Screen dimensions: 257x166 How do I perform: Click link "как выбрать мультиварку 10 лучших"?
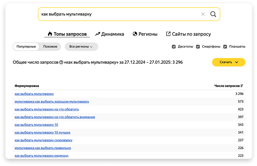click(42, 133)
